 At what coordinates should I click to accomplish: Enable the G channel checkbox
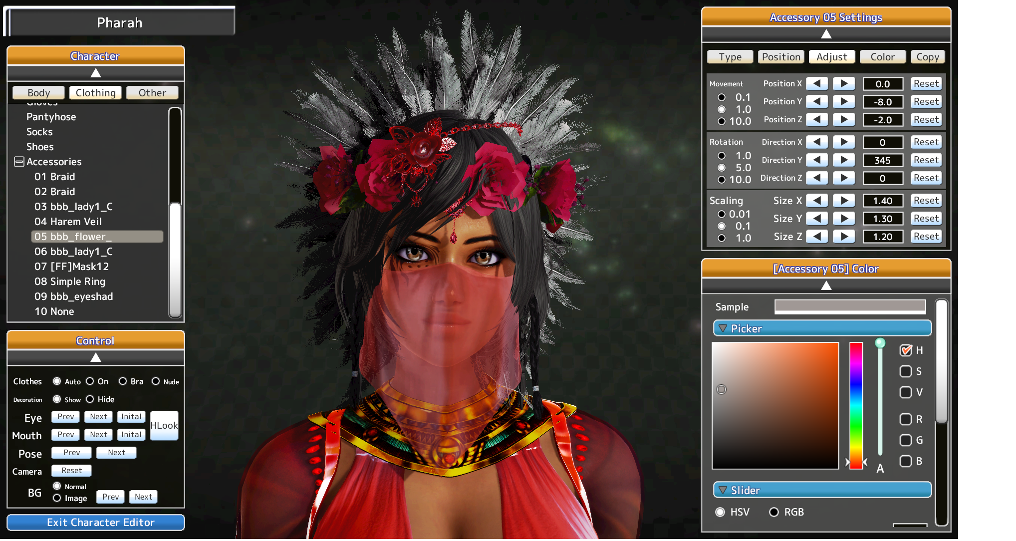coord(906,440)
